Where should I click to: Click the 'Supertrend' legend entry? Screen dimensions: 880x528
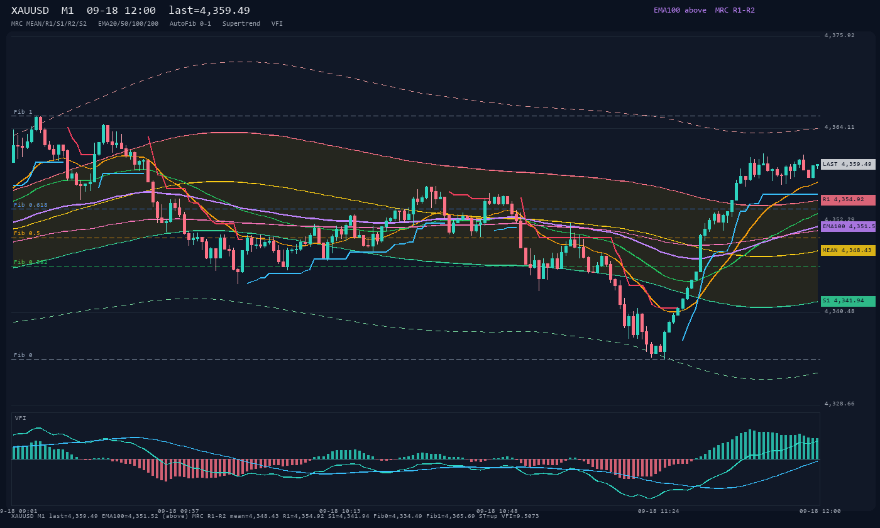(x=241, y=24)
